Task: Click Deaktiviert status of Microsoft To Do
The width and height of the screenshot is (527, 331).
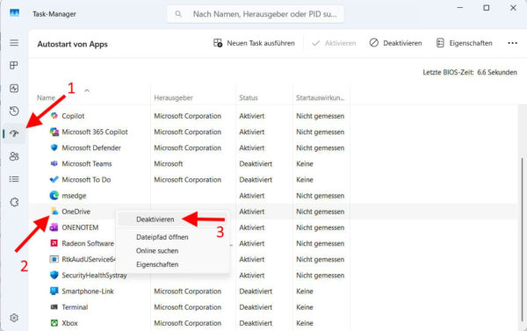Action: click(x=256, y=180)
